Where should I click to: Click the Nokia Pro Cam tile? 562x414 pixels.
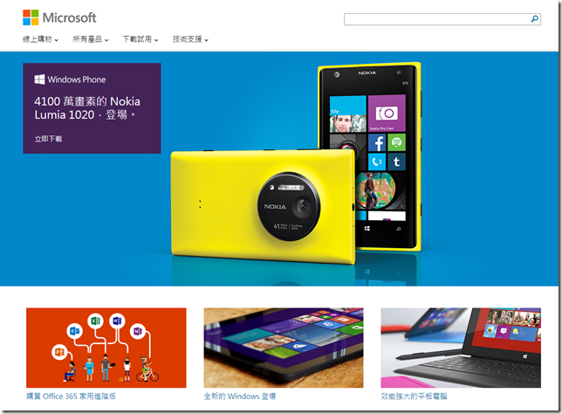pyautogui.click(x=387, y=113)
